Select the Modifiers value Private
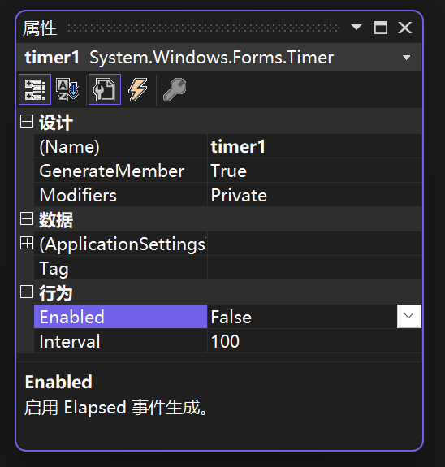The height and width of the screenshot is (467, 445). 314,195
